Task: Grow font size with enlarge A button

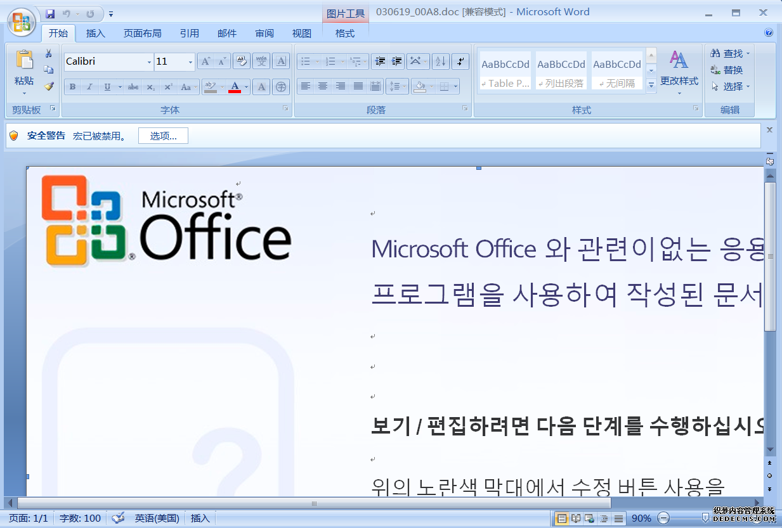Action: [x=205, y=61]
